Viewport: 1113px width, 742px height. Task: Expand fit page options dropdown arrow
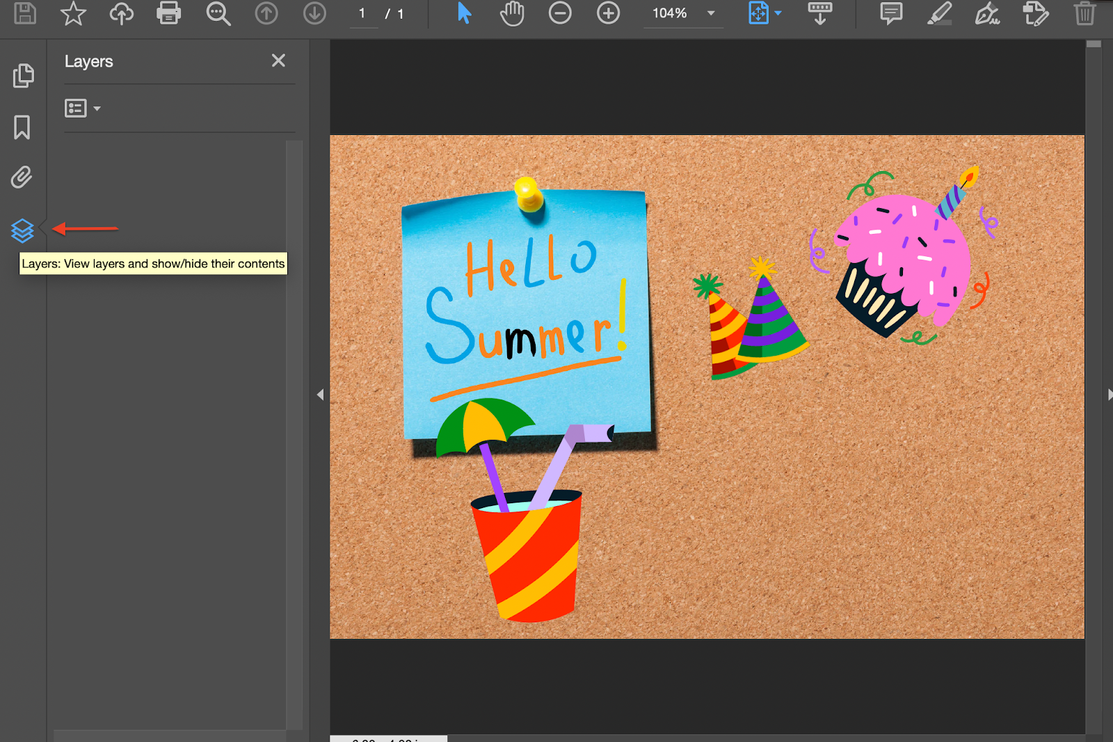778,13
